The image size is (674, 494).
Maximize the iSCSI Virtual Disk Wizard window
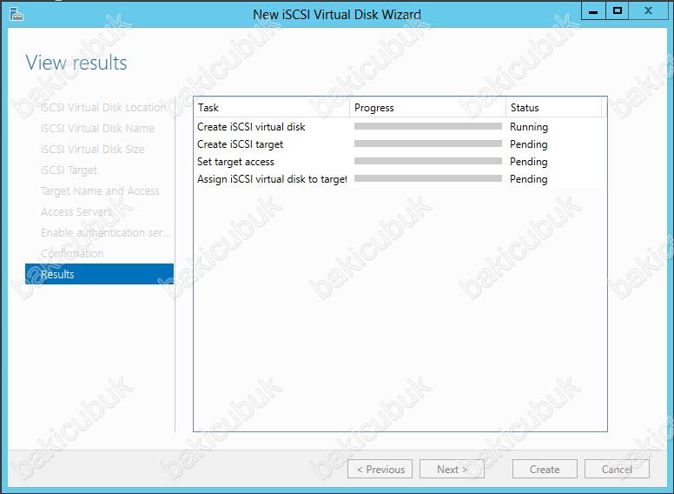coord(618,10)
